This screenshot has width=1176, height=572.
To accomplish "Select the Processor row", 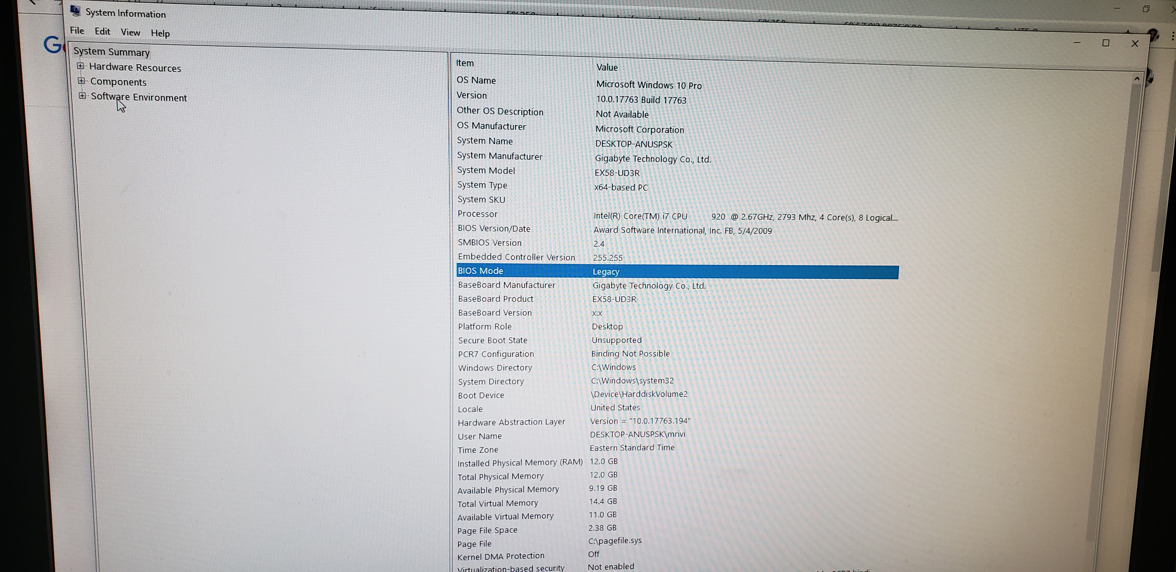I will pos(678,215).
